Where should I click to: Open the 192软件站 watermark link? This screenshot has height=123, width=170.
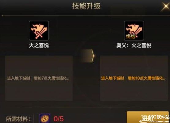[159, 117]
